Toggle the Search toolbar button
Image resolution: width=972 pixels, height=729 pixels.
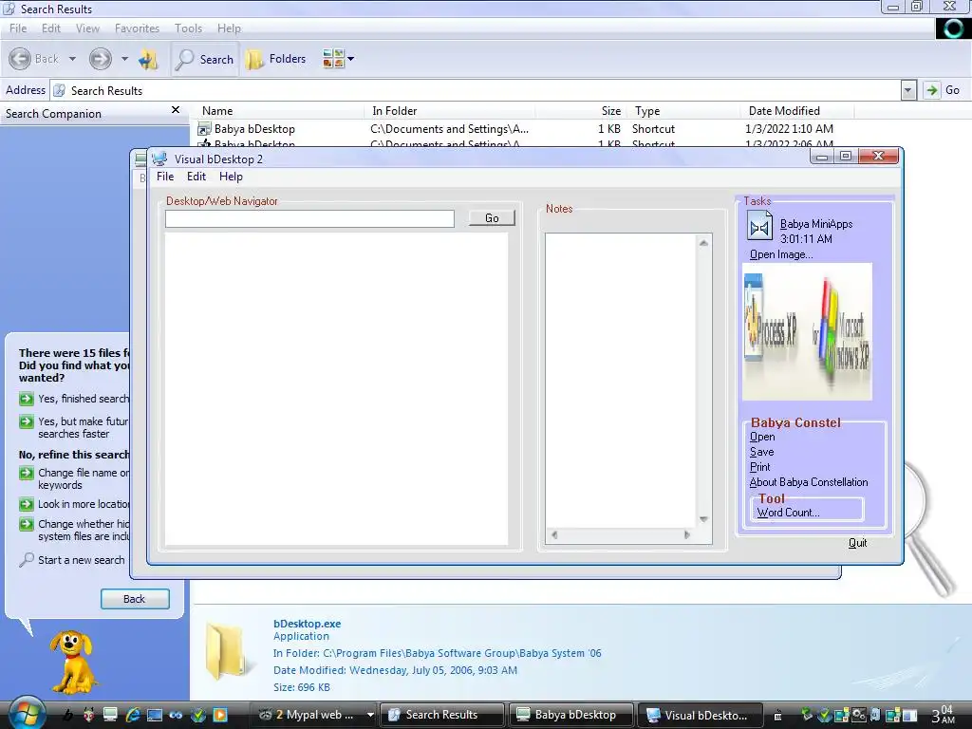point(205,60)
